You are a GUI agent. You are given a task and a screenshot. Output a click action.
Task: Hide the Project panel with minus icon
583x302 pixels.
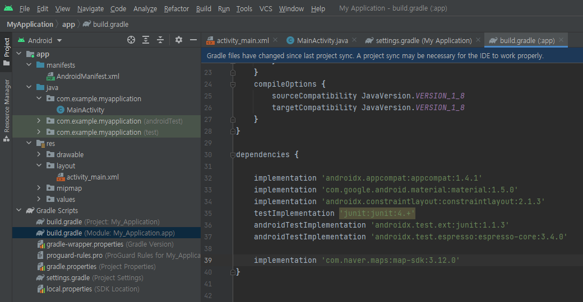click(x=193, y=40)
